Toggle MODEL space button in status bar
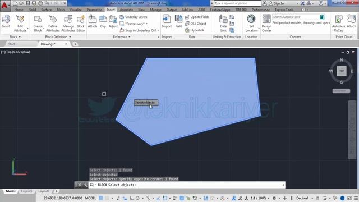Screen dimensions: 359x202 tap(91, 198)
